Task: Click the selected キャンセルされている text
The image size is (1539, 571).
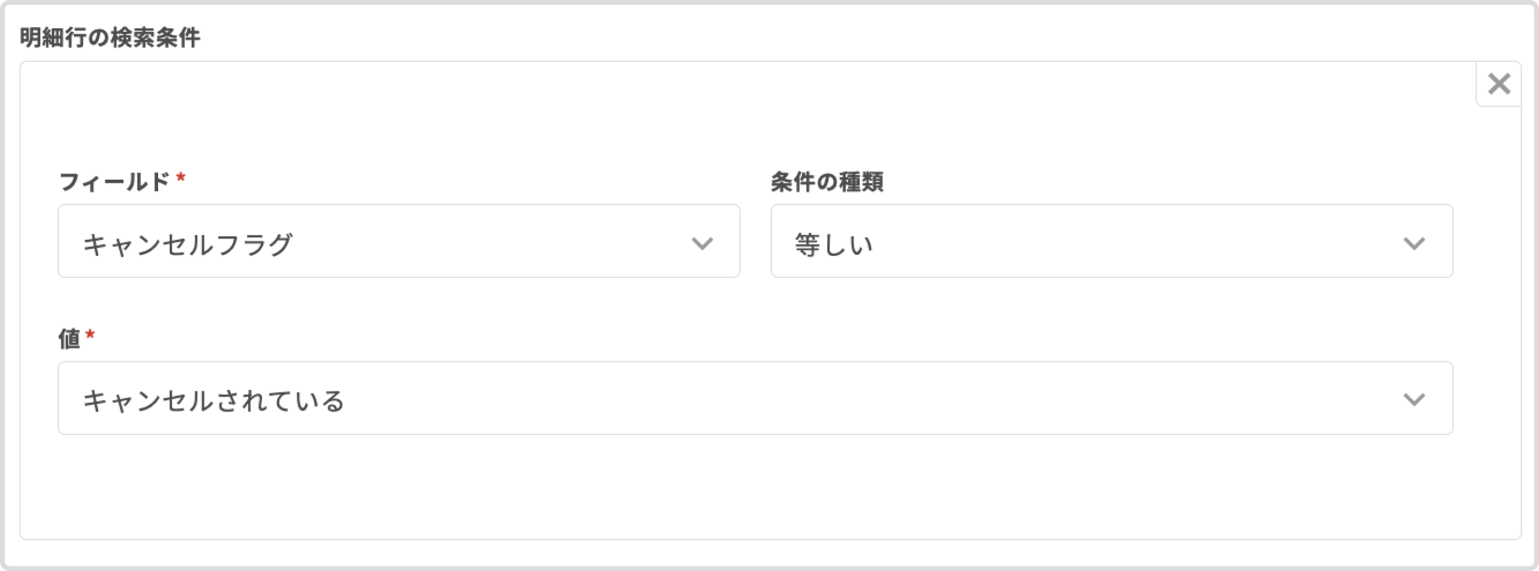Action: coord(213,400)
